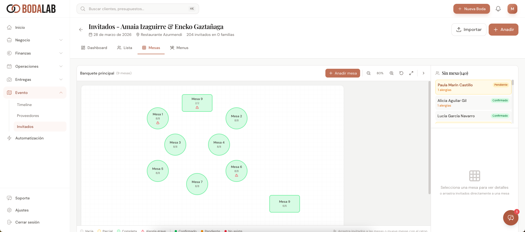The image size is (525, 232).
Task: Click the guest search field
Action: (138, 9)
